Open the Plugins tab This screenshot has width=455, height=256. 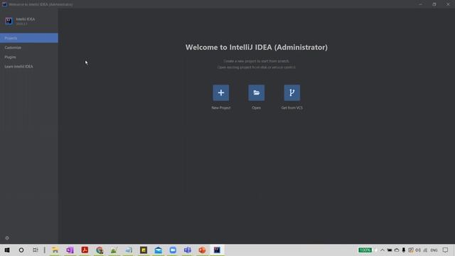pyautogui.click(x=29, y=57)
